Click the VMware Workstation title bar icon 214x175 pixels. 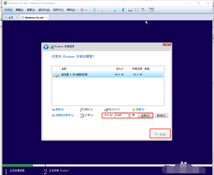pyautogui.click(x=5, y=3)
